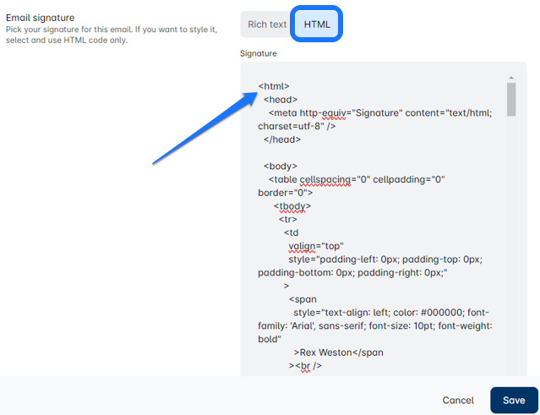Place cursor on the opening <html> tag
Image resolution: width=540 pixels, height=415 pixels.
(x=275, y=86)
